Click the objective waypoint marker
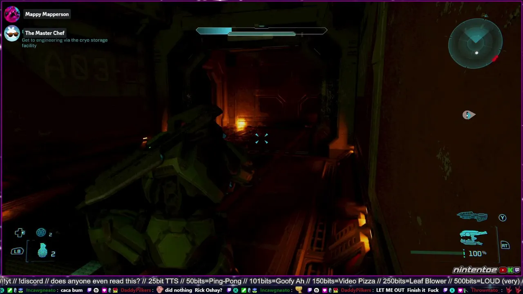This screenshot has width=523, height=294. (x=469, y=115)
